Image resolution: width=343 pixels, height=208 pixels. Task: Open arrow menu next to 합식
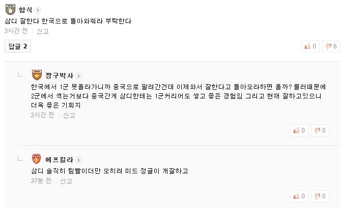pyautogui.click(x=38, y=10)
